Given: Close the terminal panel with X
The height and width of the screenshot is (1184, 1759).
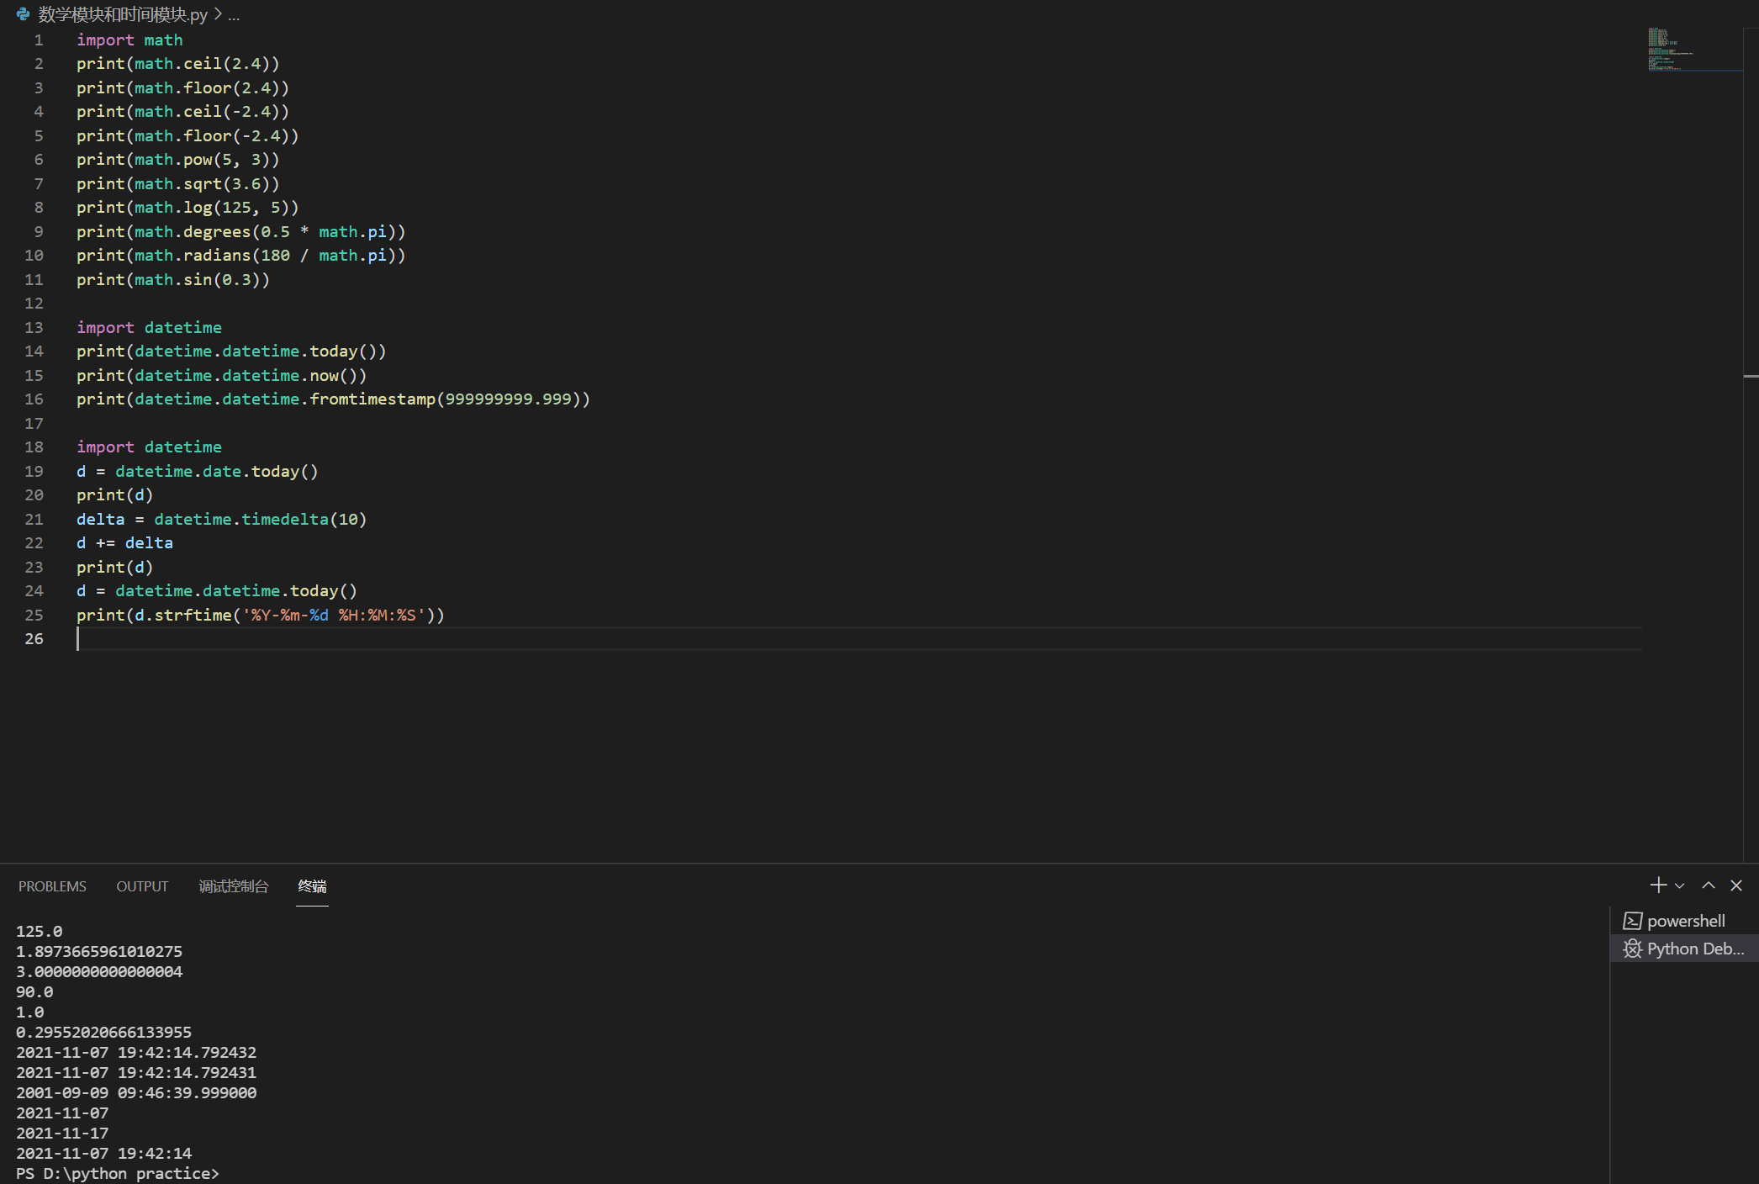Looking at the screenshot, I should pyautogui.click(x=1735, y=885).
